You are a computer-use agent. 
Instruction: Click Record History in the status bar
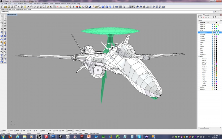click(x=95, y=133)
